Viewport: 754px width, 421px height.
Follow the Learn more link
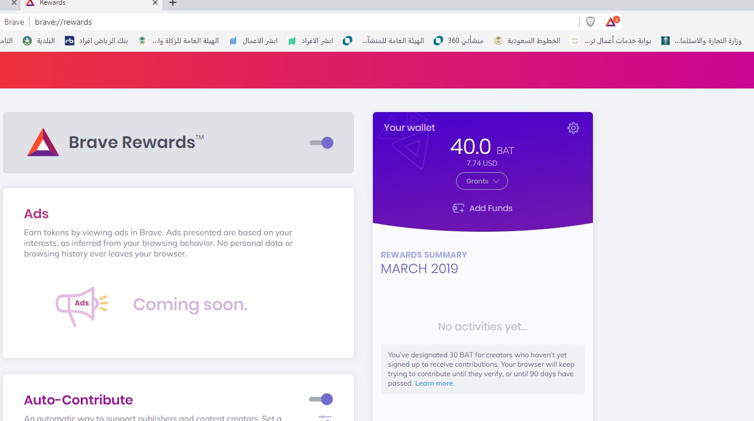coord(435,383)
